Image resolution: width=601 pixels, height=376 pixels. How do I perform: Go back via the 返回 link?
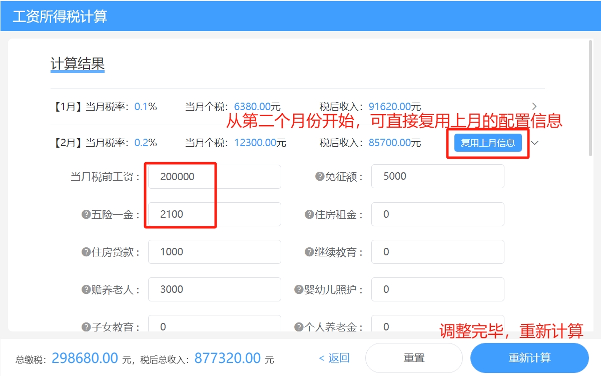334,358
